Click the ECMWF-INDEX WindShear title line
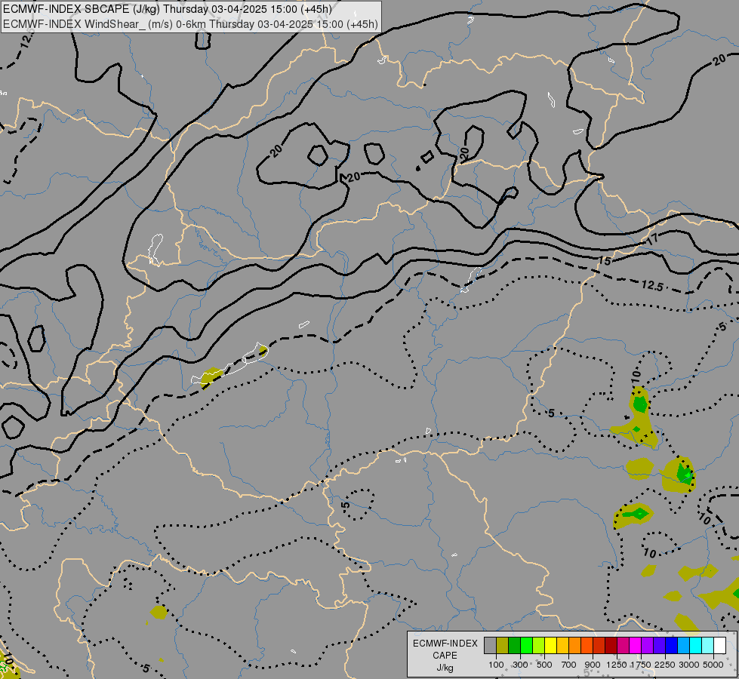Viewport: 739px width, 679px height. (190, 24)
